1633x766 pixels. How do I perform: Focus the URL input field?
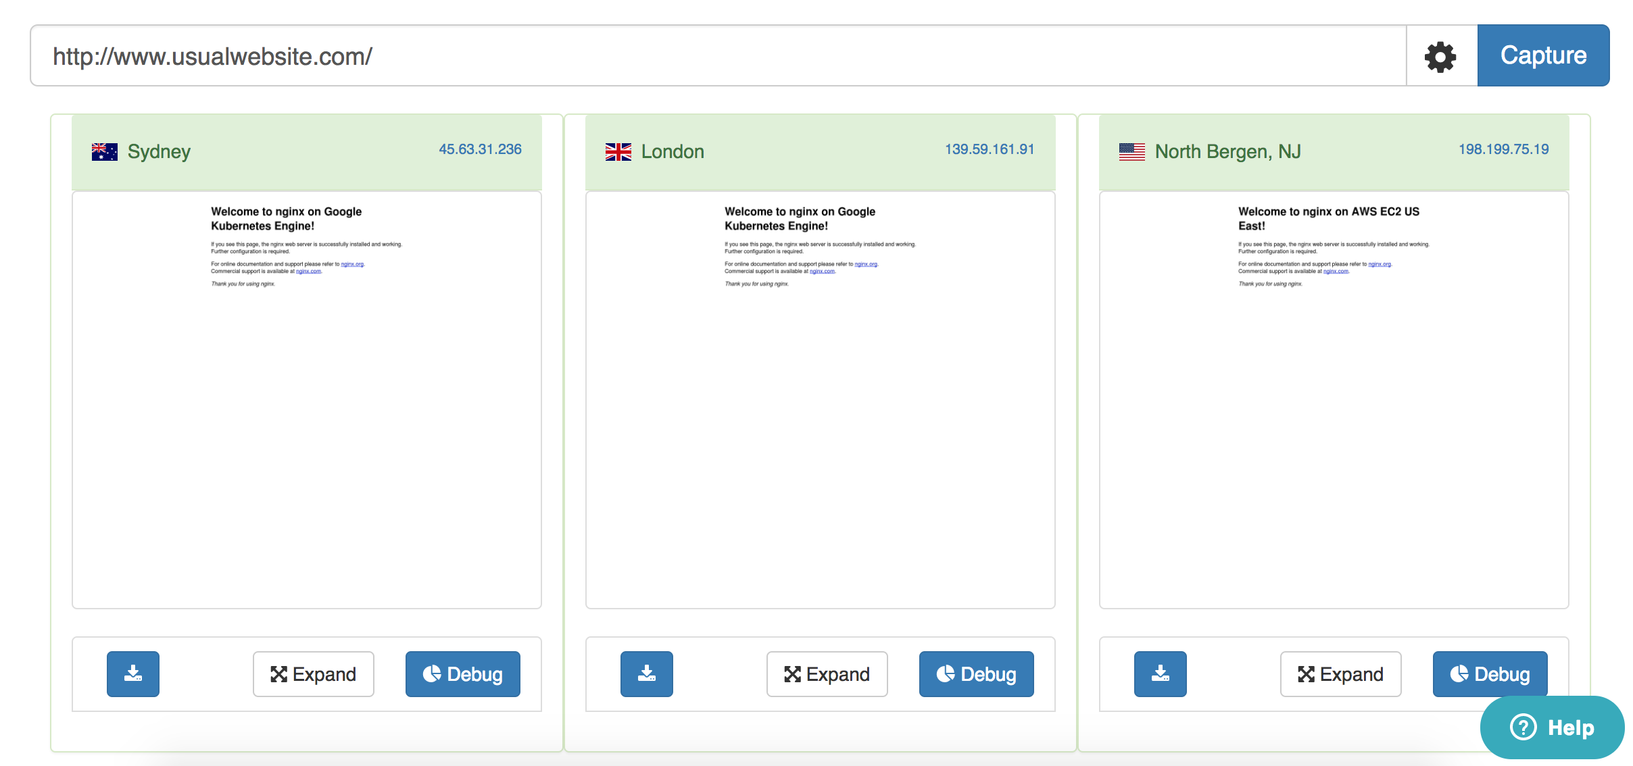point(718,56)
